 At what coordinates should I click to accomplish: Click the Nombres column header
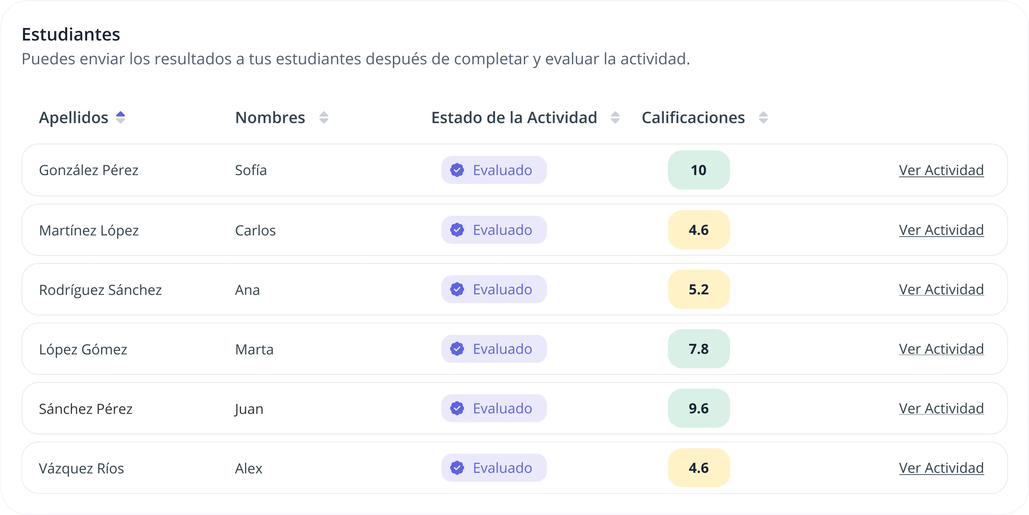[270, 118]
